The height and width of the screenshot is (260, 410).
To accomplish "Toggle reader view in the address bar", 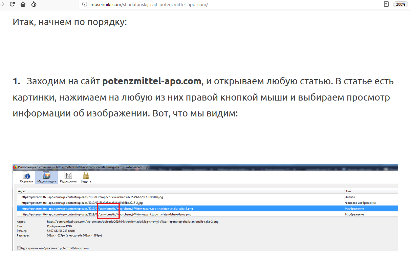I will [x=386, y=4].
